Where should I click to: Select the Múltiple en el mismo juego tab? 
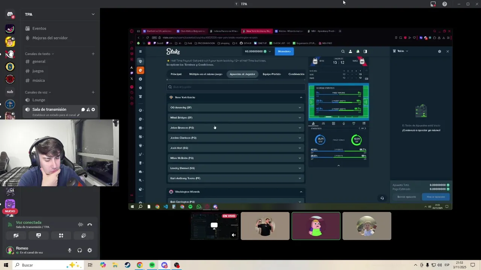[x=206, y=74]
